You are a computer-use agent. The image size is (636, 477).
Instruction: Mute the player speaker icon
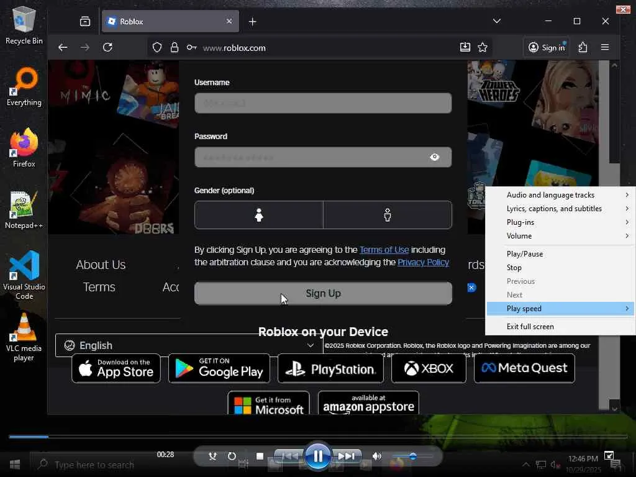(x=377, y=457)
